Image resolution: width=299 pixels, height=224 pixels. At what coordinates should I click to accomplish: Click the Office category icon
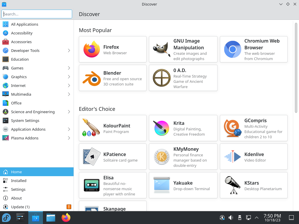tap(6, 103)
